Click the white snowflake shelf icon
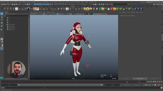This screenshot has height=91, width=163. click(79, 9)
